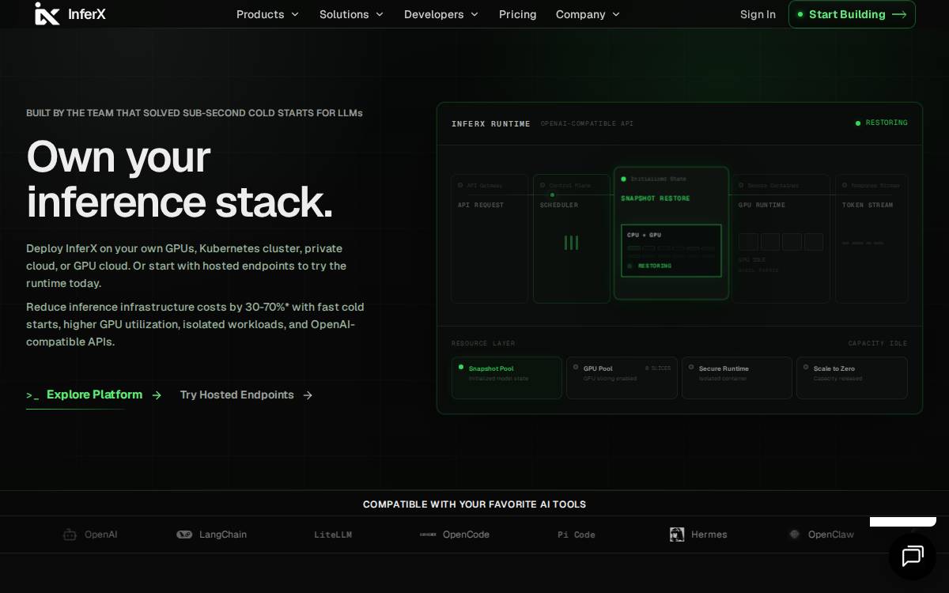Viewport: 949px width, 593px height.
Task: Click the Scheduler queue bars icon
Action: click(x=571, y=243)
